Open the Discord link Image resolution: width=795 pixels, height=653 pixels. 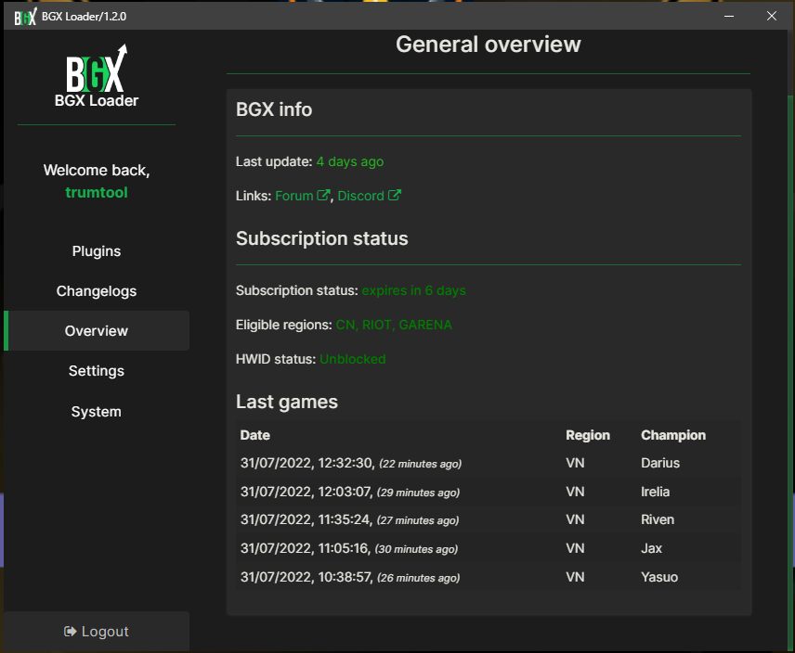[x=361, y=196]
